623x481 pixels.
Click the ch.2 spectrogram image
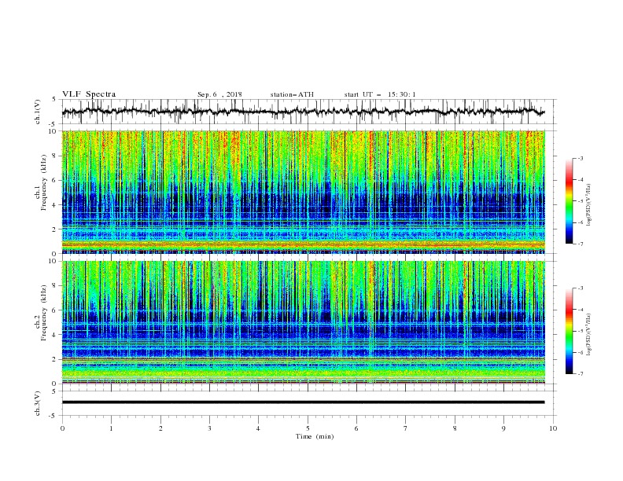click(x=303, y=322)
